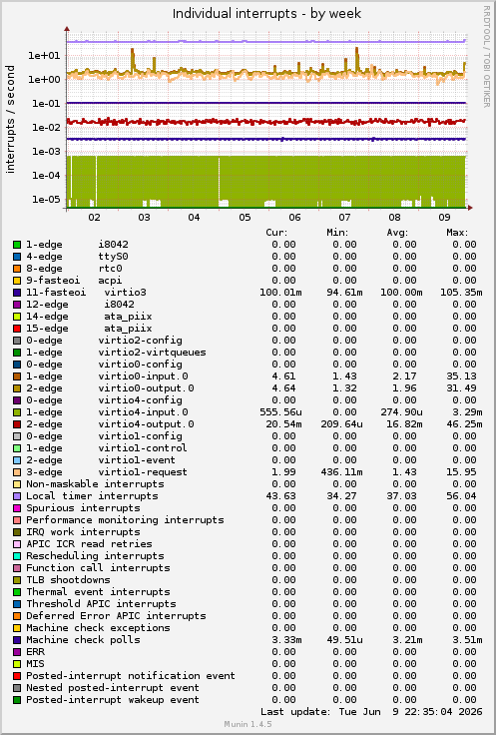Click the Max: column header
496x735 pixels.
[x=458, y=233]
